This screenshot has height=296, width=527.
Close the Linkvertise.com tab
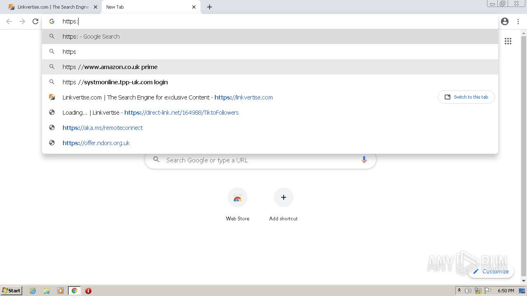coord(96,7)
